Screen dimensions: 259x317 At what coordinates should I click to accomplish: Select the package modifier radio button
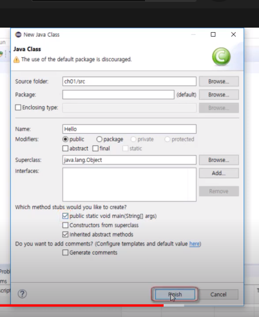[x=99, y=140]
